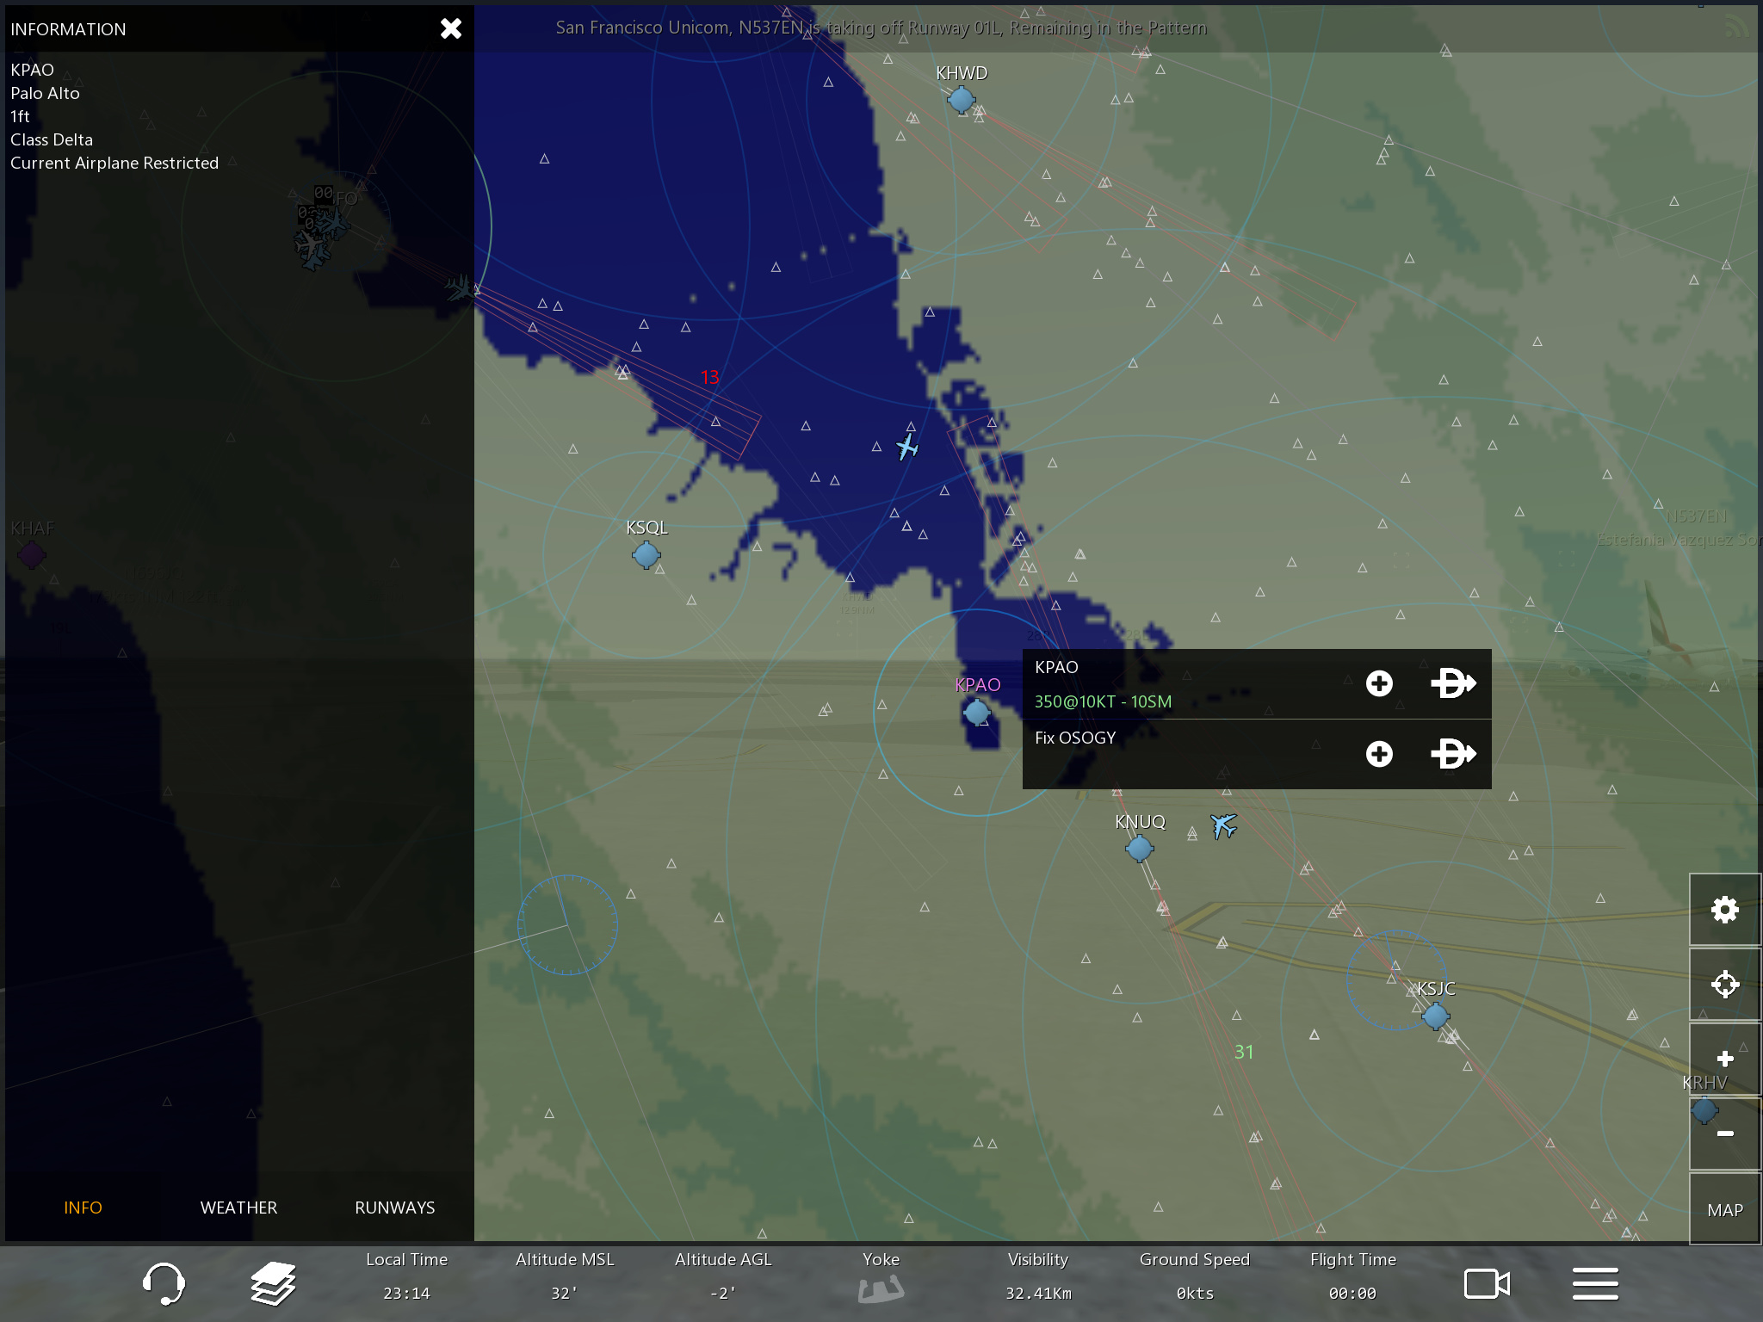The height and width of the screenshot is (1322, 1763).
Task: Add Fix OSOGY to flight plan
Action: click(1379, 754)
